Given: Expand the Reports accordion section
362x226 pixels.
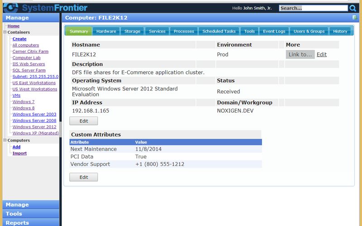Looking at the screenshot, I should pos(31,222).
